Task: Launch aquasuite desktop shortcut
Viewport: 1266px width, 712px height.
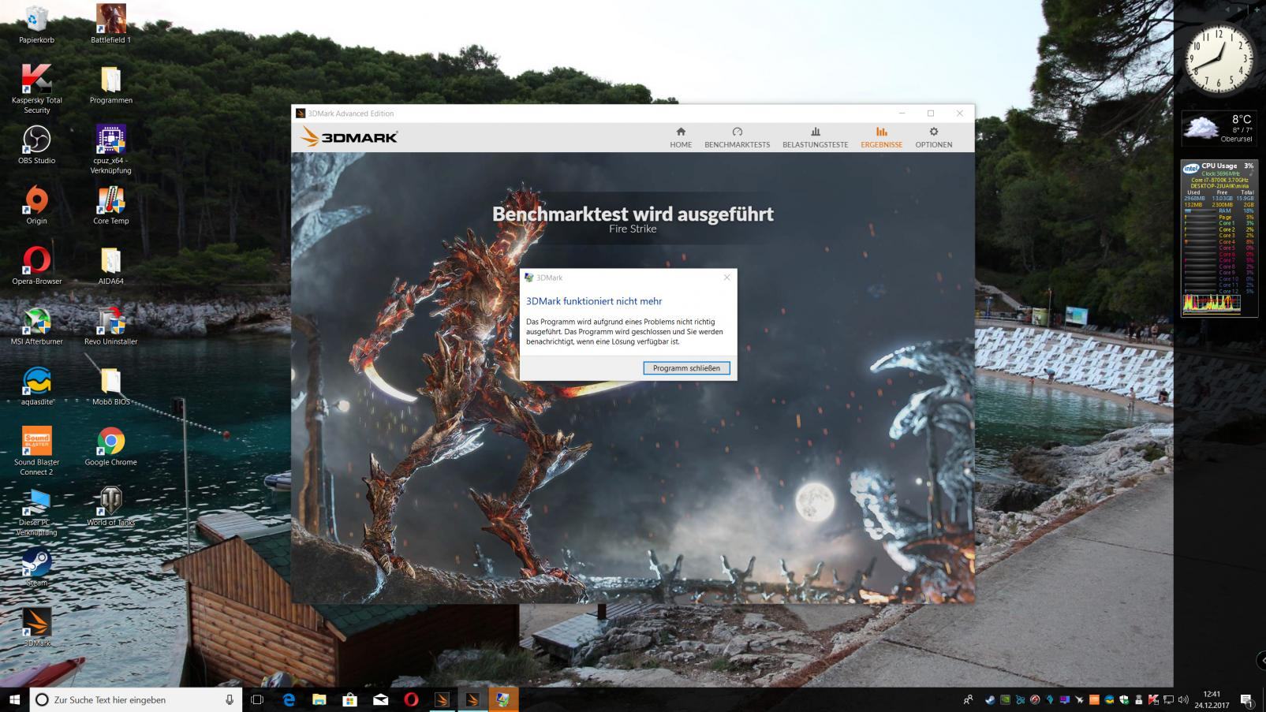Action: [x=36, y=386]
